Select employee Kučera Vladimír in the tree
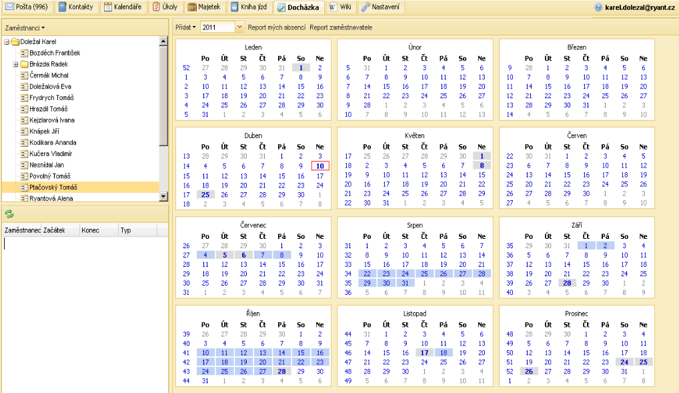The image size is (679, 393). click(51, 154)
